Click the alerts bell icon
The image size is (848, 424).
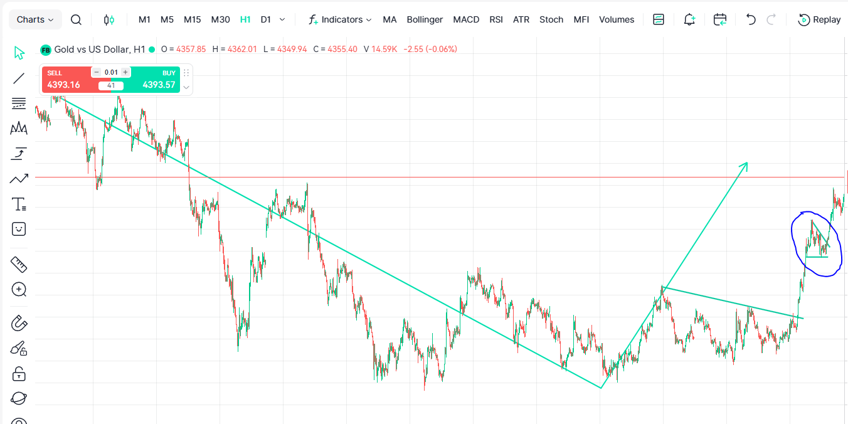pos(689,19)
